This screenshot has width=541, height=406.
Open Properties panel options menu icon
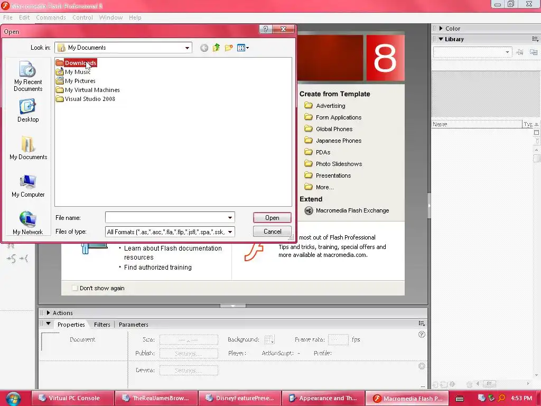[422, 324]
